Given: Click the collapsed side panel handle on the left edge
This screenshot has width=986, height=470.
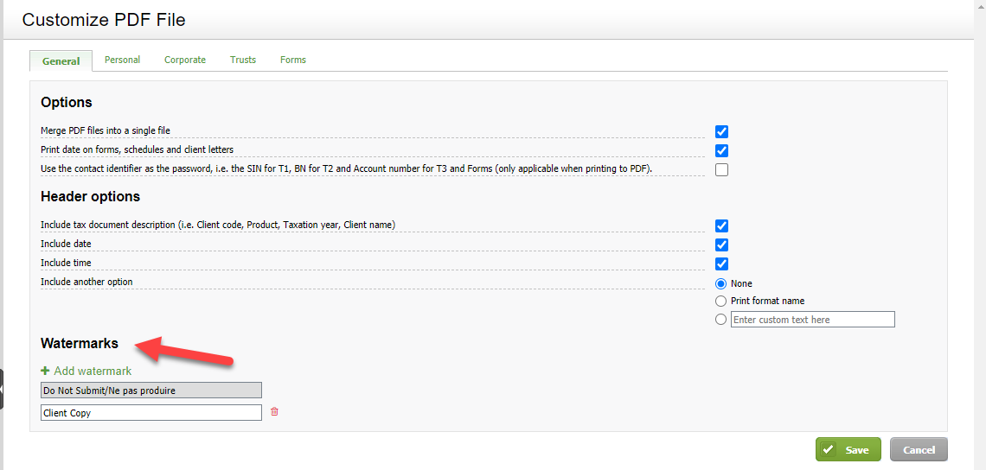Looking at the screenshot, I should point(2,390).
